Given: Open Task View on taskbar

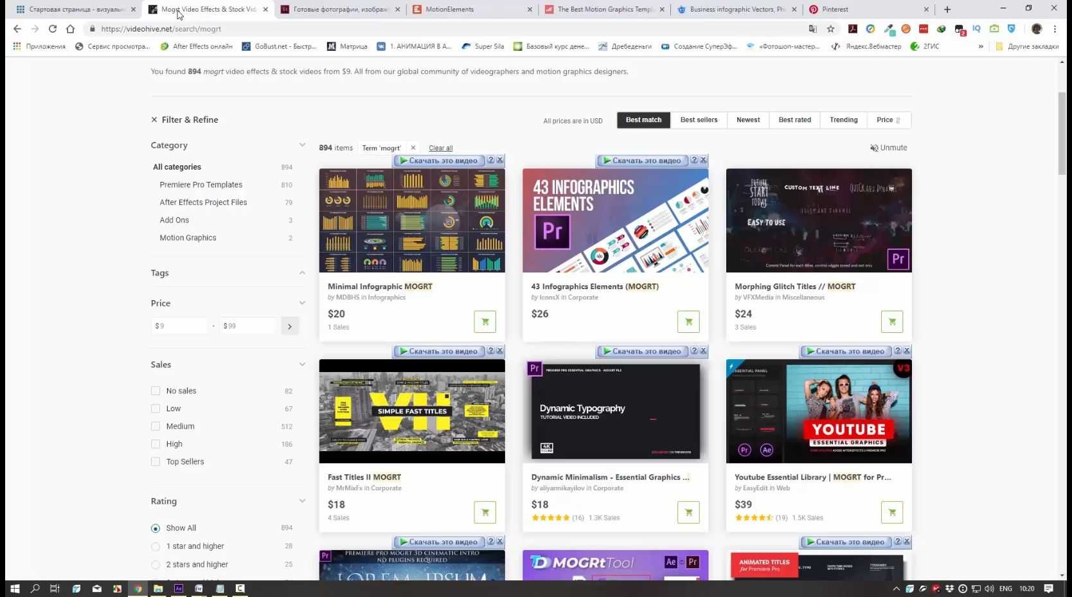Looking at the screenshot, I should (x=55, y=589).
